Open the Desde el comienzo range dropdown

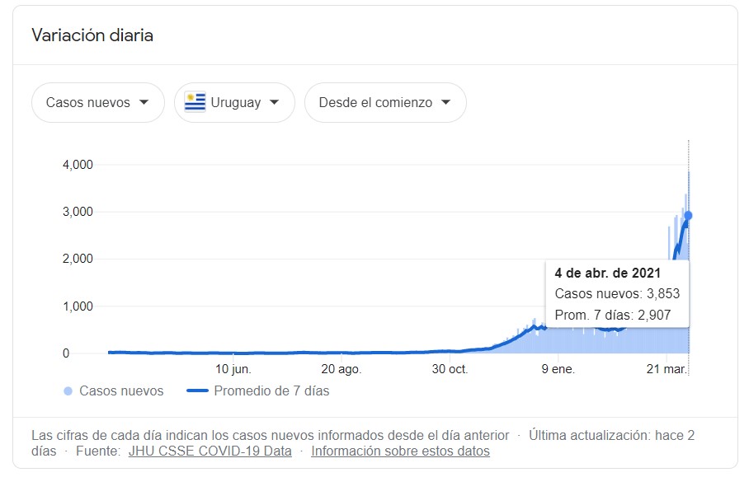[384, 103]
